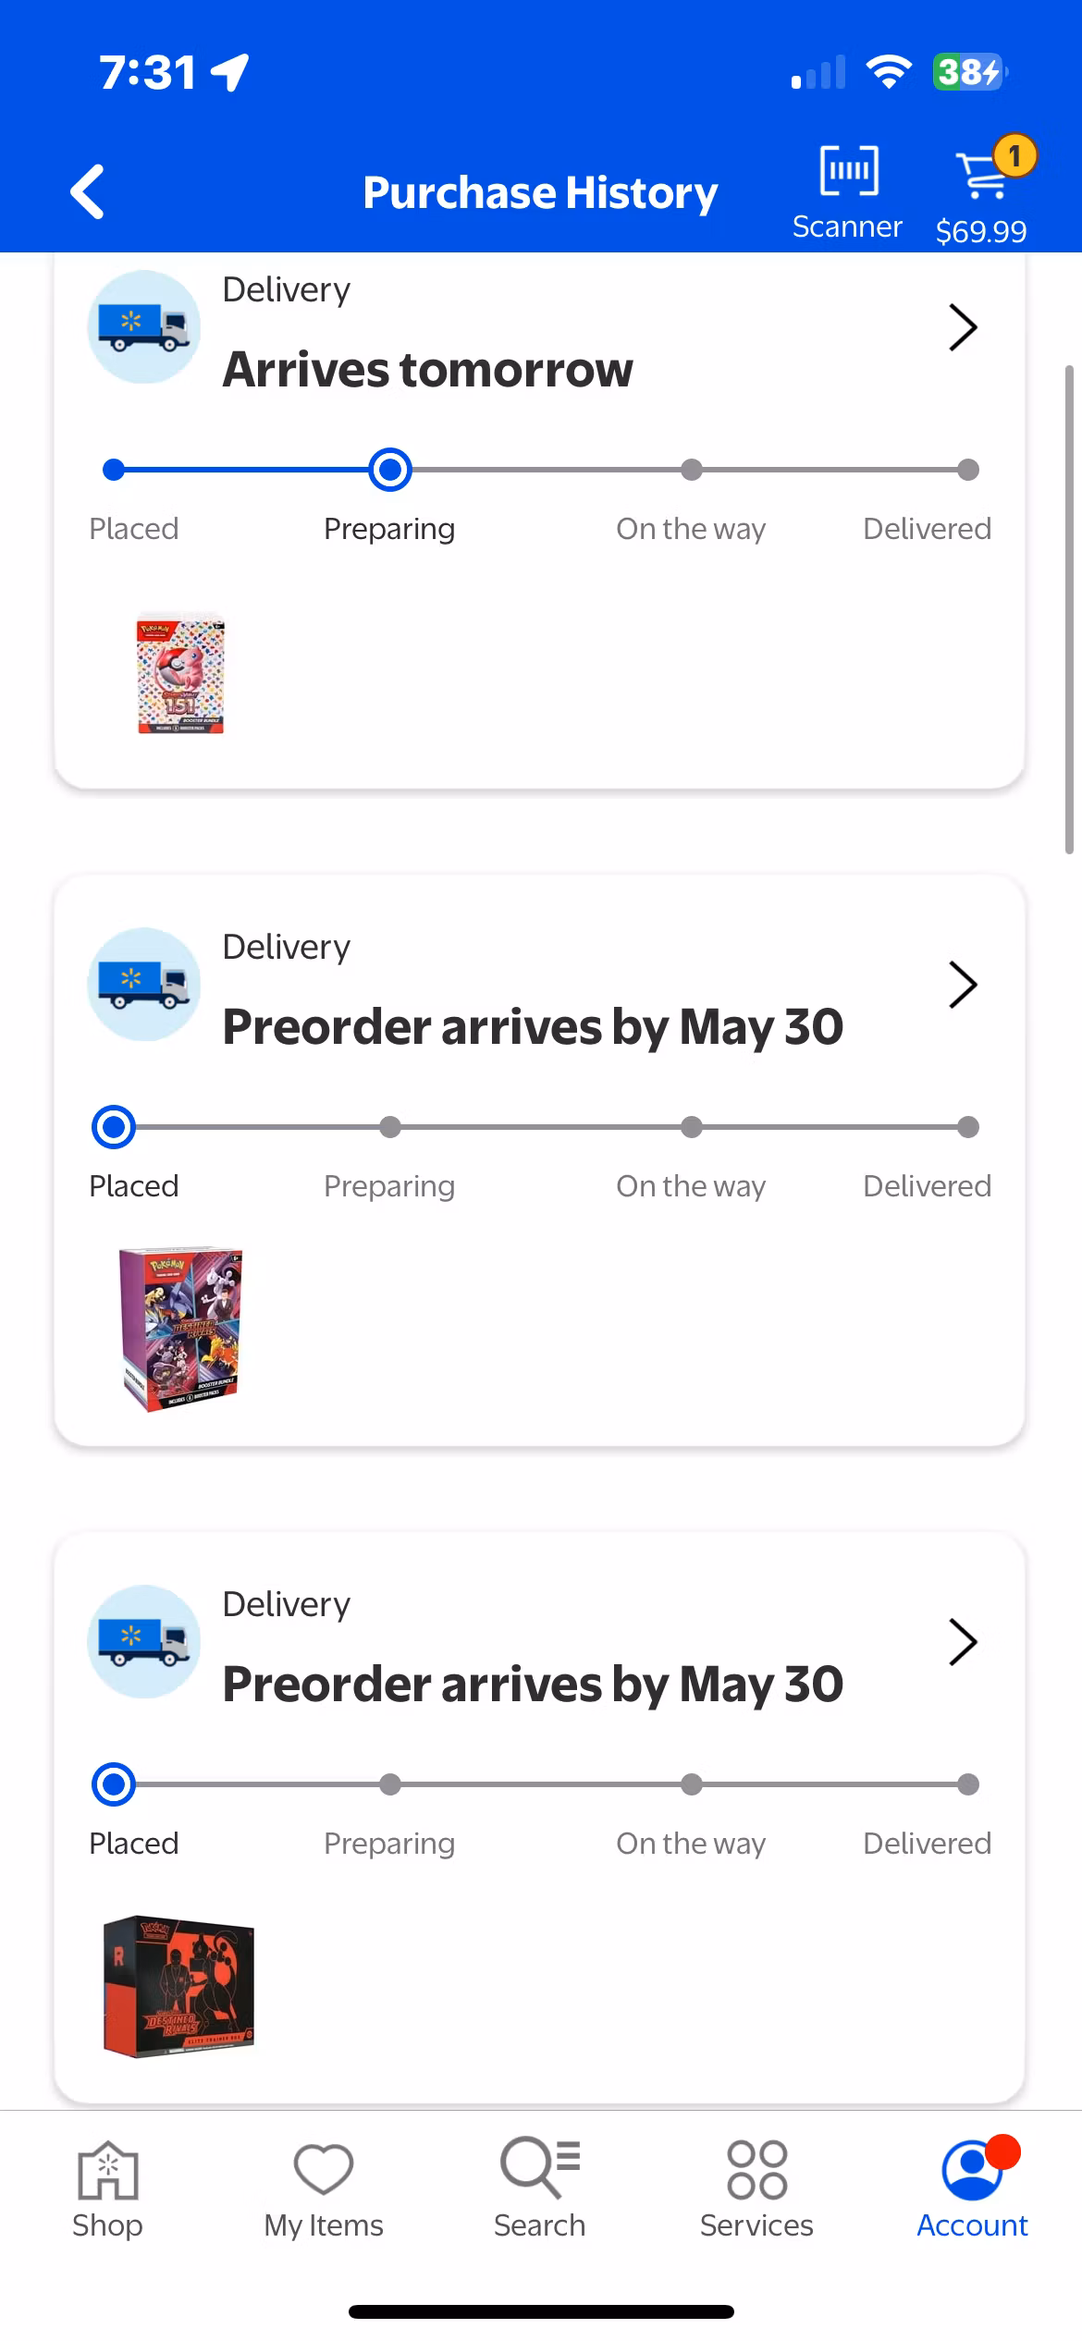
Task: Tap the Search icon in bottom bar
Action: pyautogui.click(x=540, y=2188)
